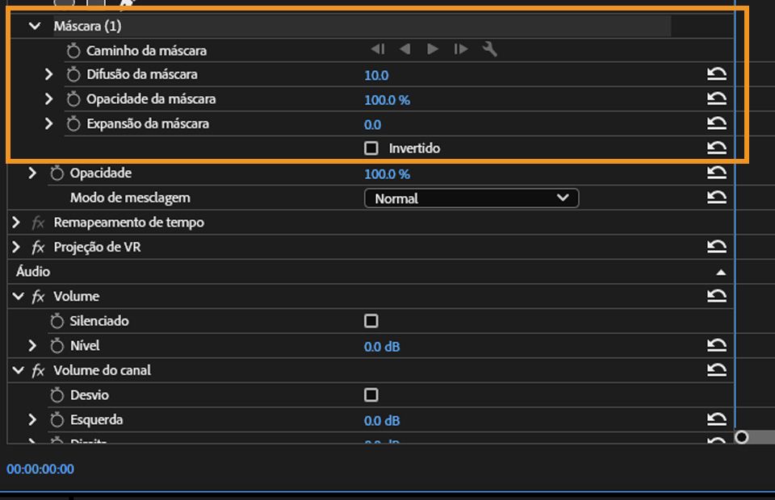Toggle stopwatch for Opacidade da máscara
775x500 pixels.
(73, 99)
